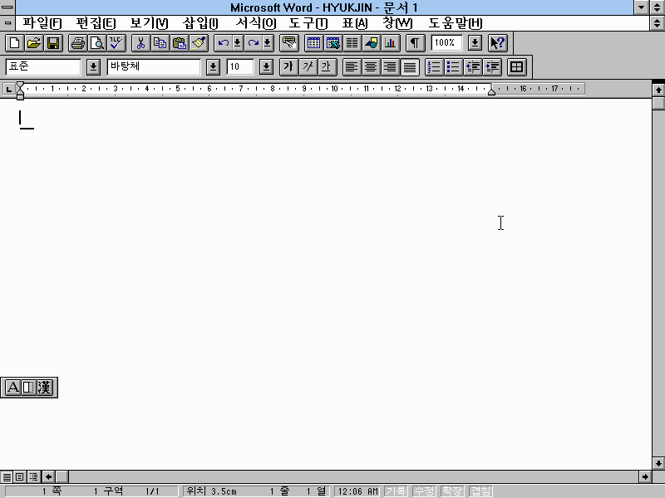Open the document control menu box
This screenshot has height=498, width=665.
7,23
